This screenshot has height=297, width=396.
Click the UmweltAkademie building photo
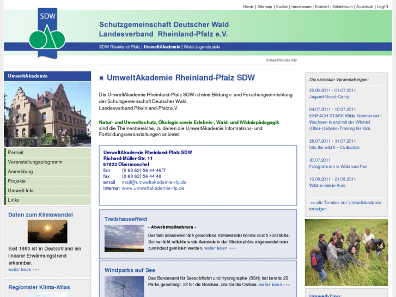(47, 114)
